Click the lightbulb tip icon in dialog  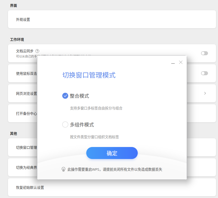click(63, 169)
